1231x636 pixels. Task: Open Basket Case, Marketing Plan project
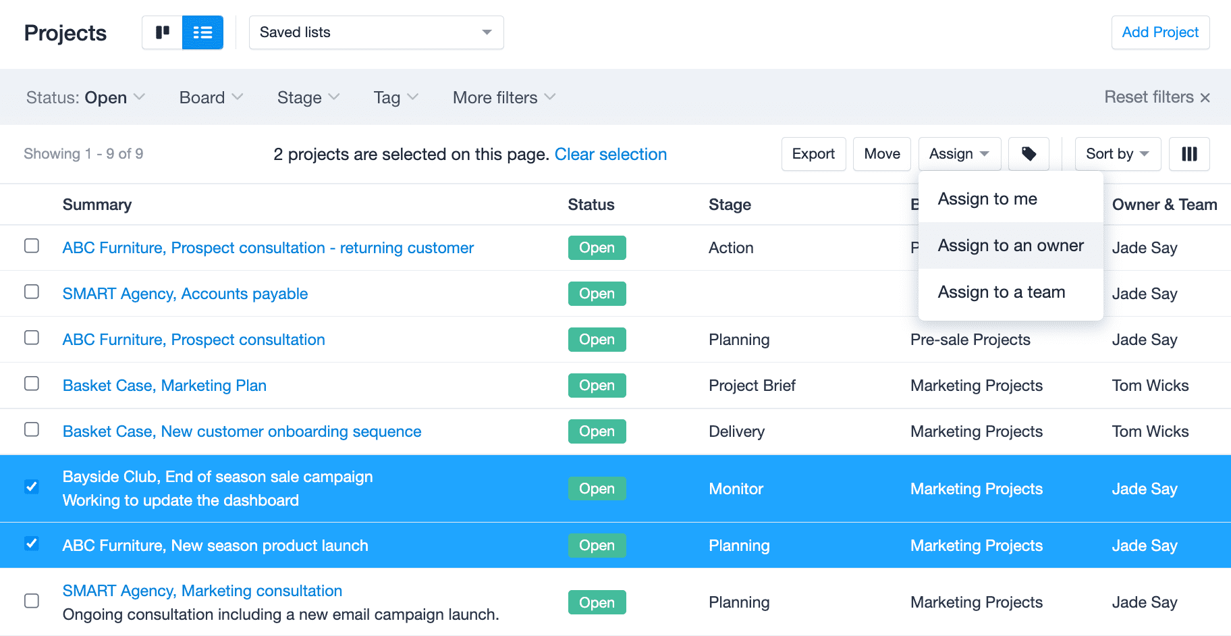click(x=165, y=386)
